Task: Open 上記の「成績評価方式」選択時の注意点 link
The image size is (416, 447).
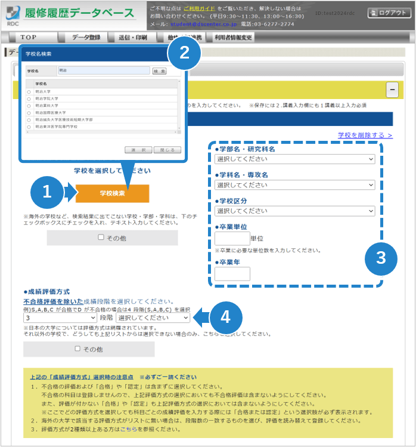Action: [82, 377]
